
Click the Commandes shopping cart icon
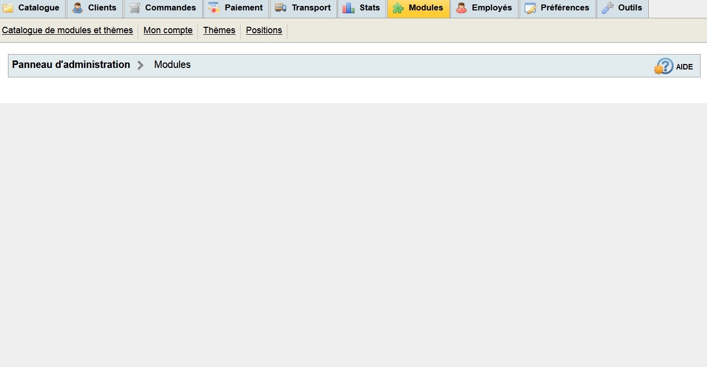[135, 8]
